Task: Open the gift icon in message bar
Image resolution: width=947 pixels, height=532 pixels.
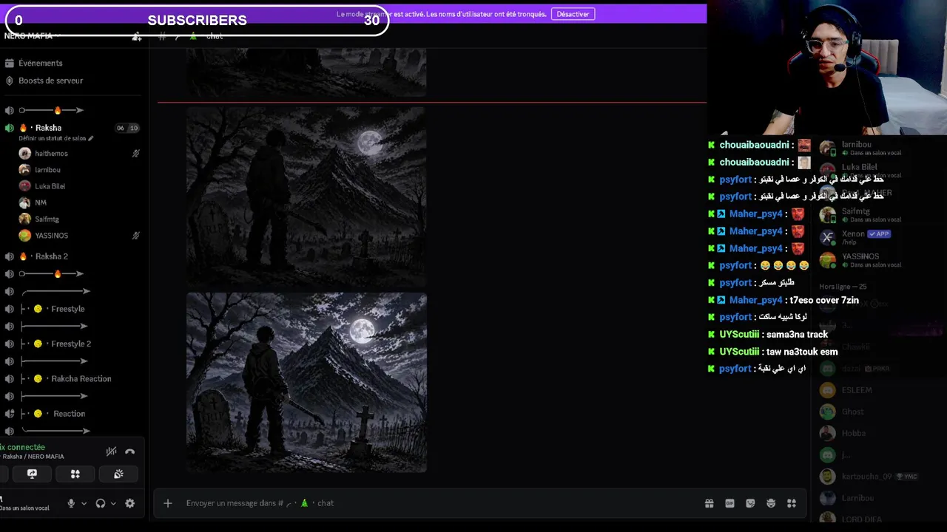Action: (x=709, y=503)
